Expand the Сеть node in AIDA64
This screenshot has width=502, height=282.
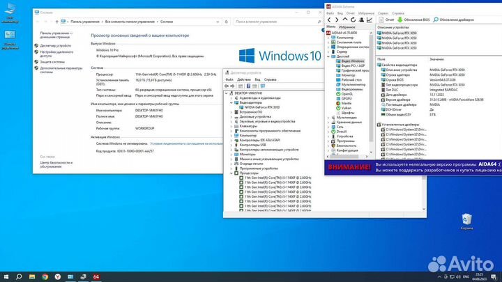tap(328, 127)
